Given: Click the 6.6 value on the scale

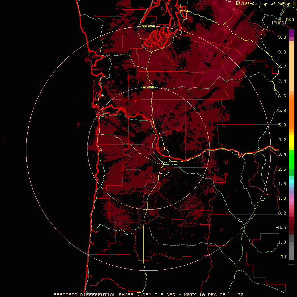Looking at the screenshot, I should click(x=282, y=96).
